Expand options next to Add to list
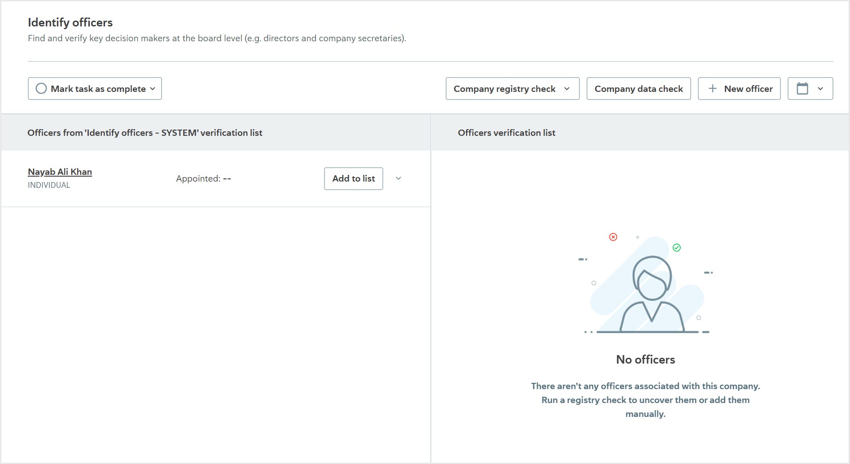850x464 pixels. [398, 178]
